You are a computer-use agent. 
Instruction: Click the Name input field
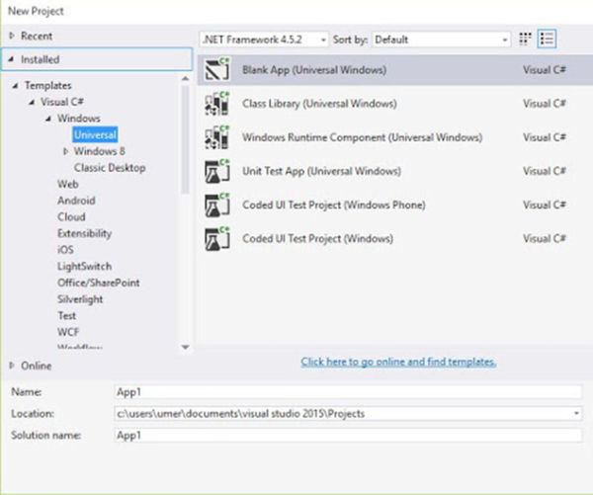(x=348, y=392)
